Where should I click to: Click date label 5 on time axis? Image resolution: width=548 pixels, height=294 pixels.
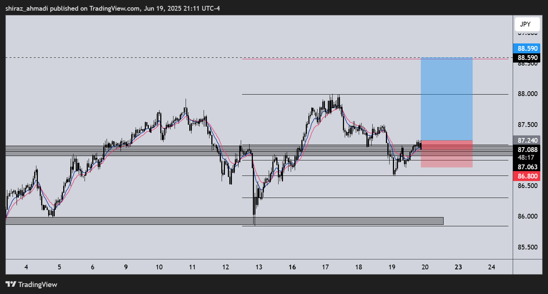coord(59,267)
